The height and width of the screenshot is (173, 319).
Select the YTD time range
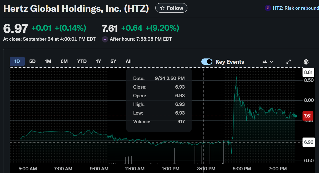tap(82, 61)
